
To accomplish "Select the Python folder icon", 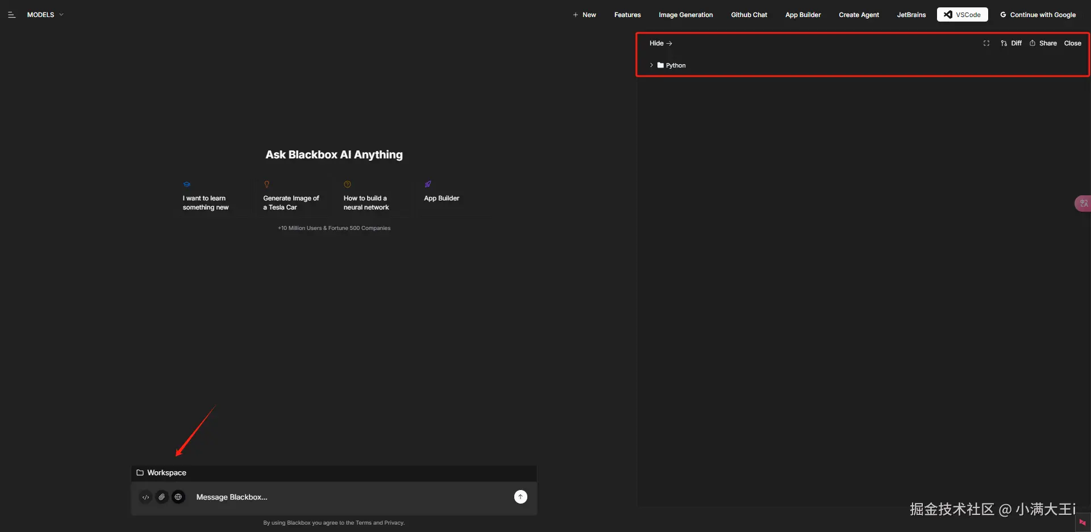I will tap(660, 65).
